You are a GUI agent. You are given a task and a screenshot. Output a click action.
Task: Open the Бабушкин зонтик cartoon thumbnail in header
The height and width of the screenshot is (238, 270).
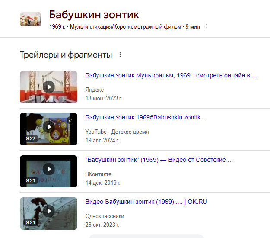coord(31,19)
